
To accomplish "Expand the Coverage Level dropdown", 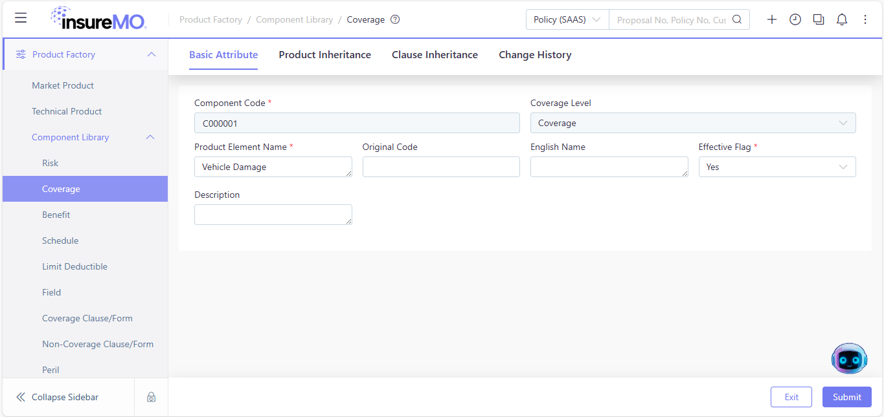I will (693, 123).
